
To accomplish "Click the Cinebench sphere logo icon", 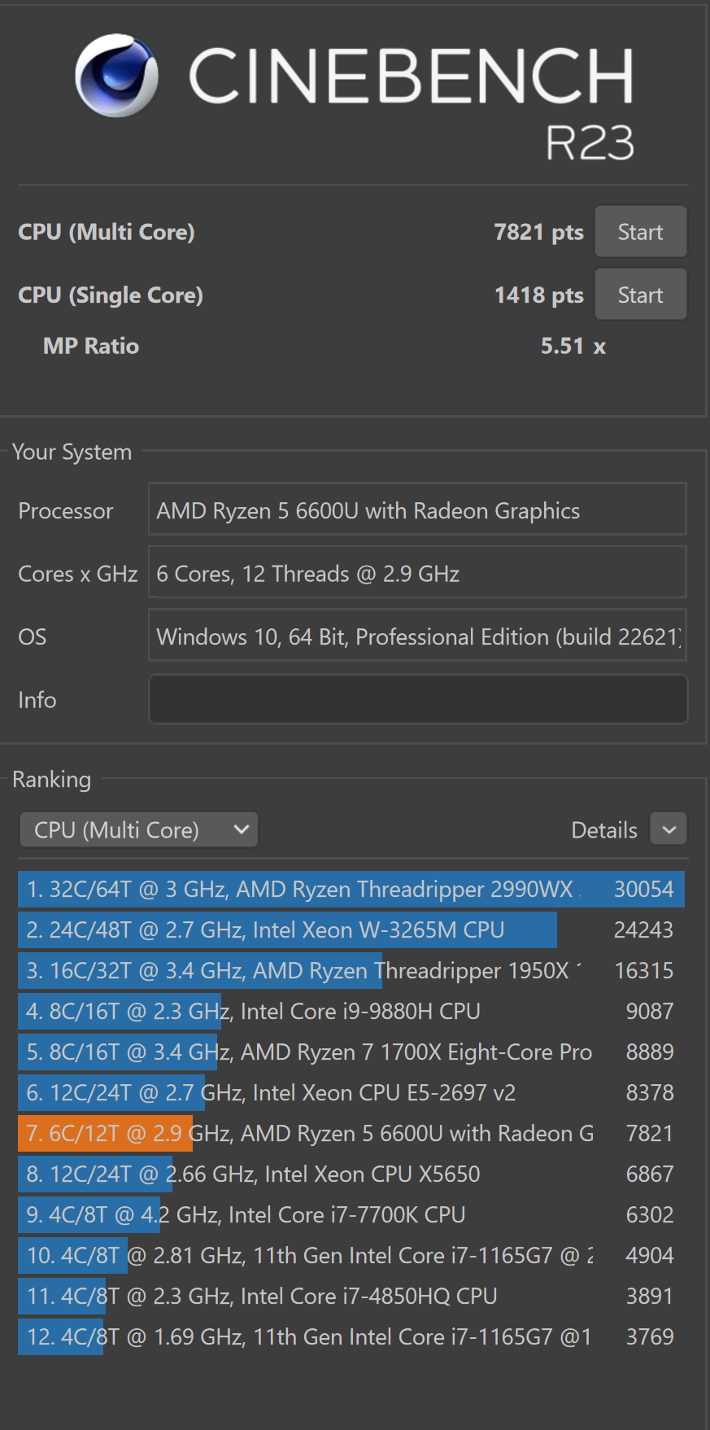I will [116, 76].
